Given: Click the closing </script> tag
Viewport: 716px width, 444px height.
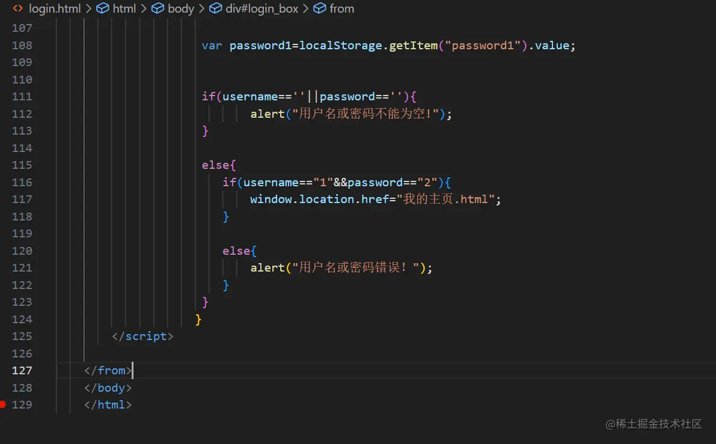Looking at the screenshot, I should (x=142, y=336).
